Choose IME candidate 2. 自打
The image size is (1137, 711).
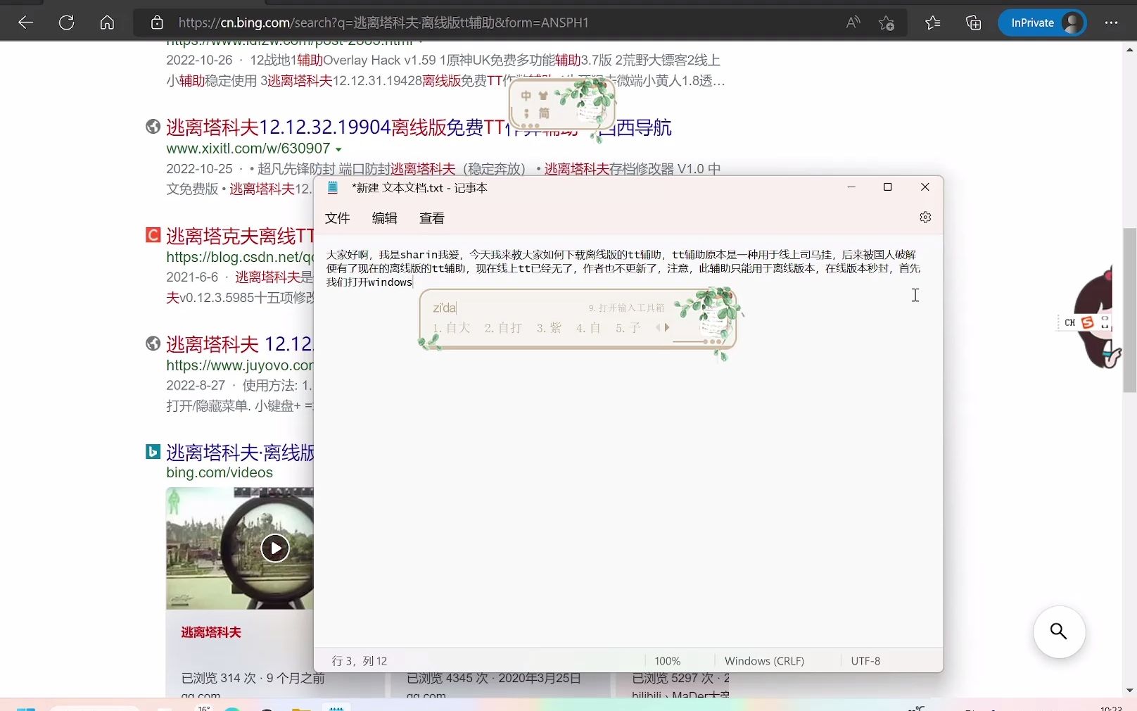tap(503, 328)
